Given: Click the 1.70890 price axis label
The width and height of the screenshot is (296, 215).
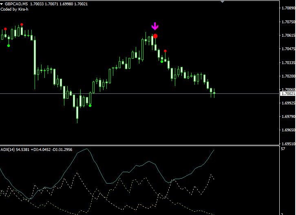Looking at the screenshot, I should [x=288, y=8].
